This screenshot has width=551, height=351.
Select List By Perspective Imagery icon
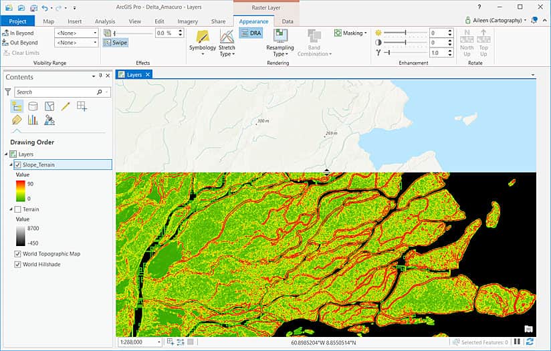49,120
